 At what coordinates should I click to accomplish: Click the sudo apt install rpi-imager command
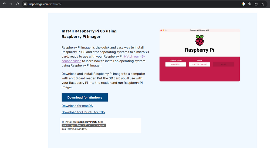[84, 125]
